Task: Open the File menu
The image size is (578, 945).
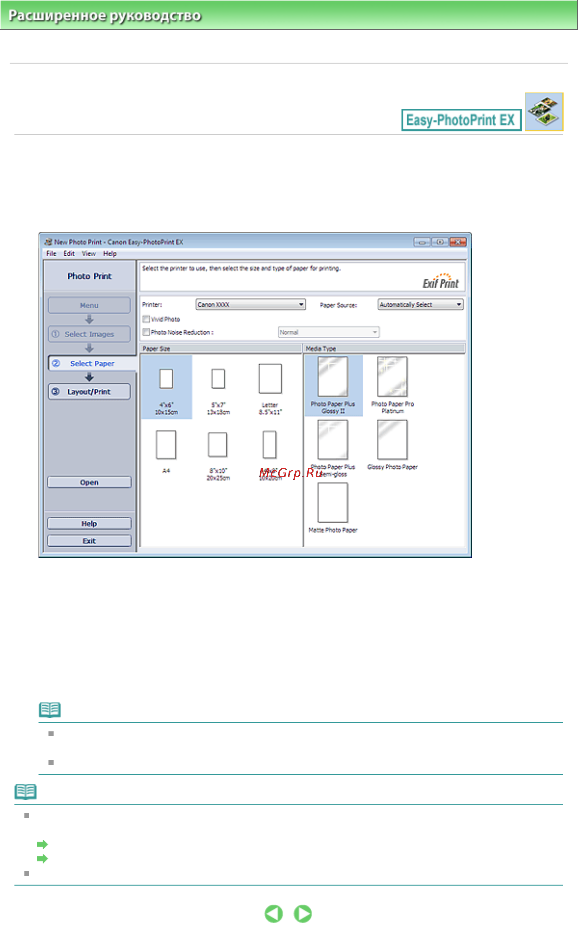Action: click(51, 253)
